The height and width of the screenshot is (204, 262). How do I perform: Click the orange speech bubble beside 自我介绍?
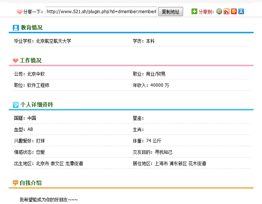[15, 183]
